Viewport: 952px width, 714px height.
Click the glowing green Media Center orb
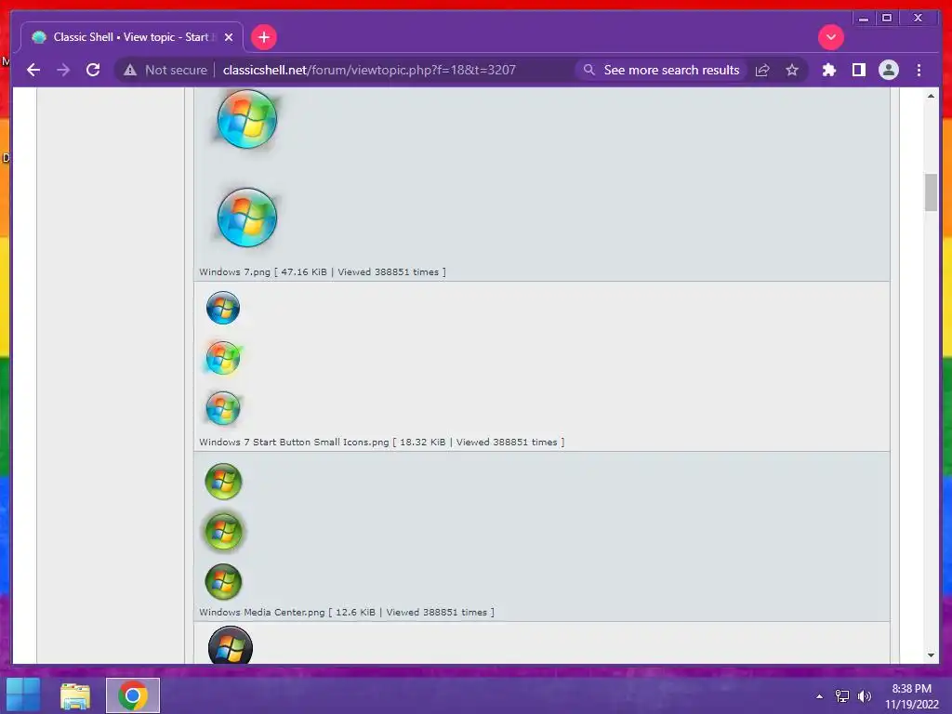(223, 531)
